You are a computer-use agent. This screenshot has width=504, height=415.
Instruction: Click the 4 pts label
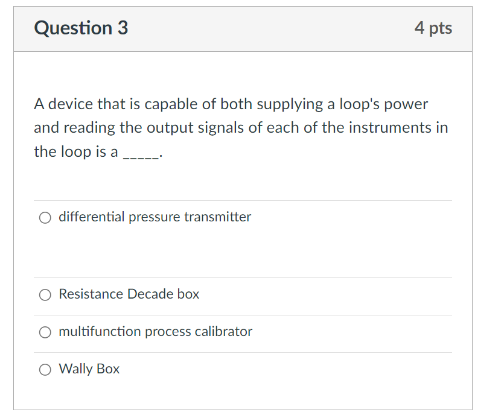click(x=433, y=28)
